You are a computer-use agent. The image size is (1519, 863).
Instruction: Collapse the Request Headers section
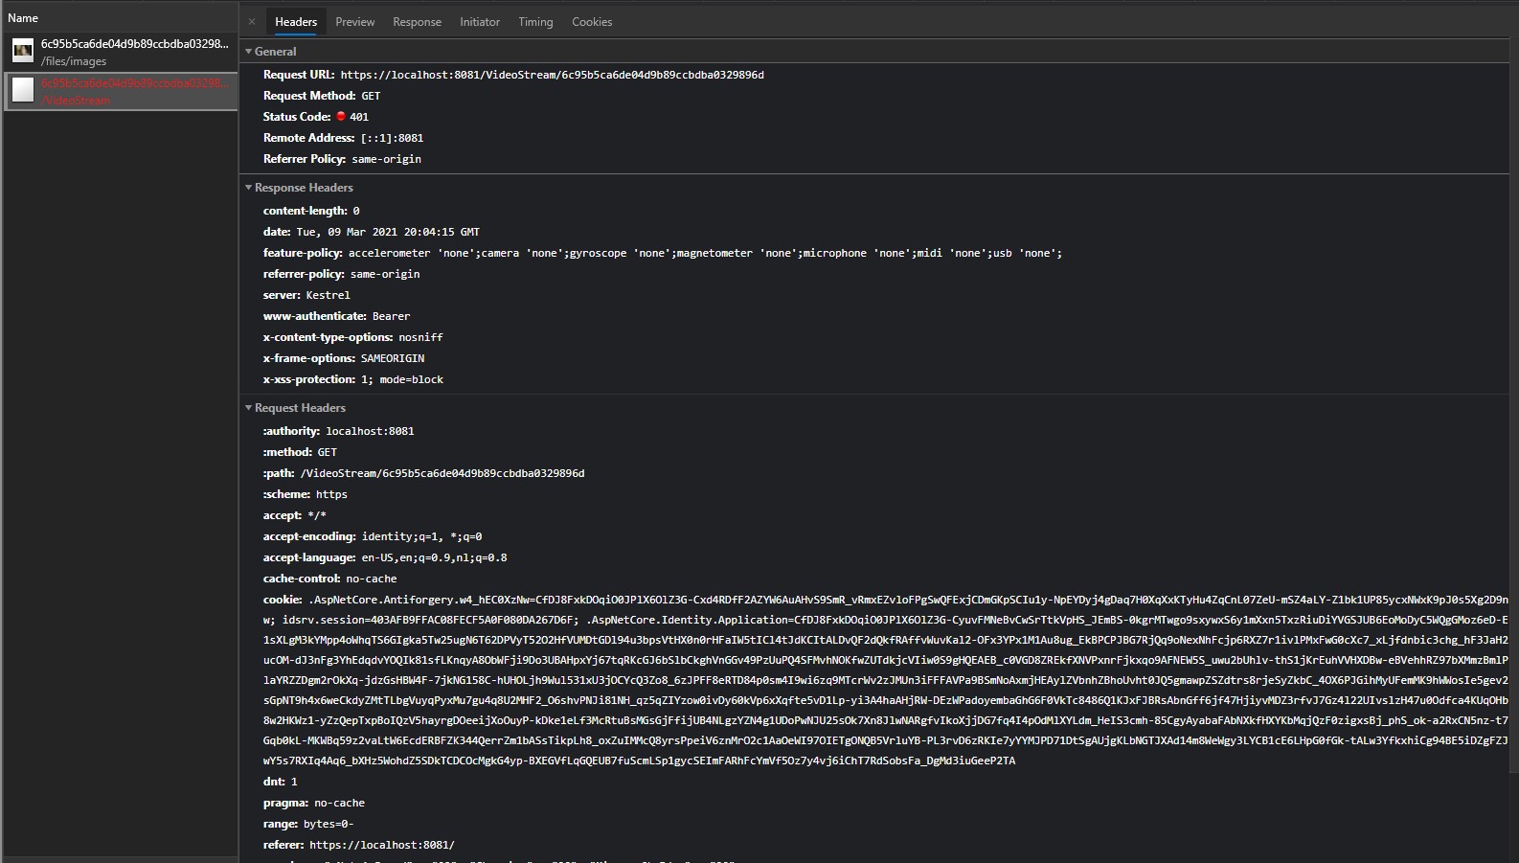click(x=248, y=407)
